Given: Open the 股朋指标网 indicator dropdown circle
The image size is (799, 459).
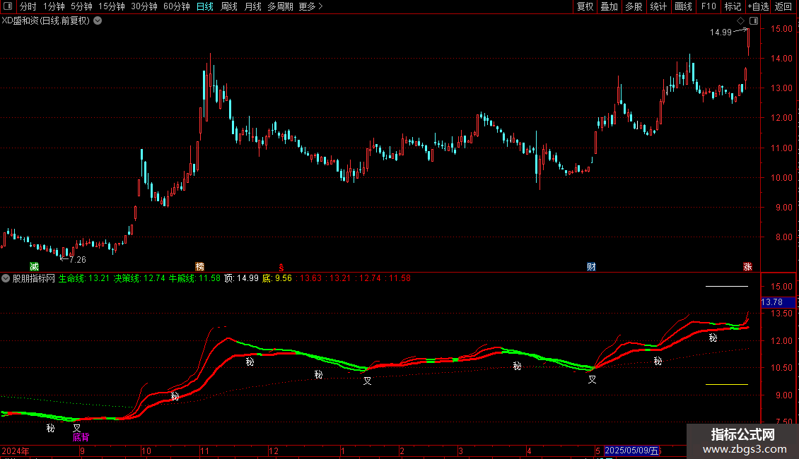Looking at the screenshot, I should click(x=6, y=278).
